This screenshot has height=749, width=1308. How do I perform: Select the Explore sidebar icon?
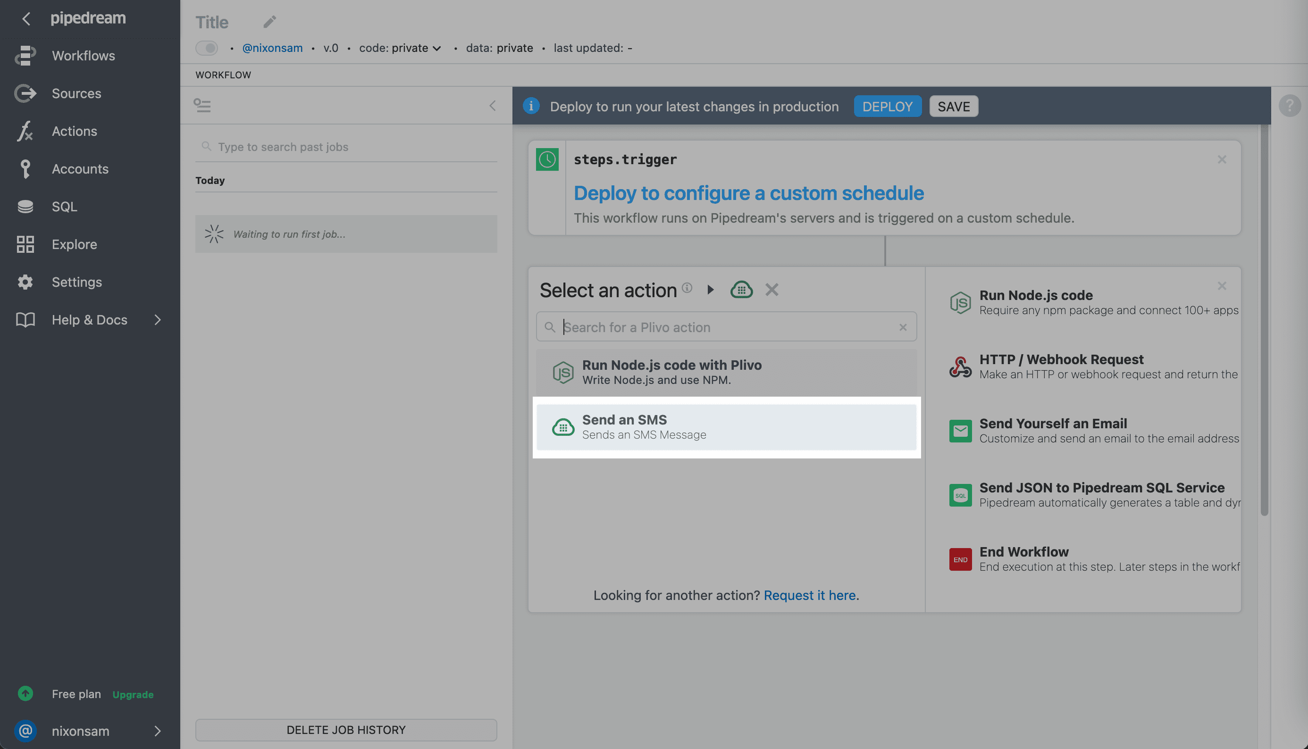click(25, 244)
